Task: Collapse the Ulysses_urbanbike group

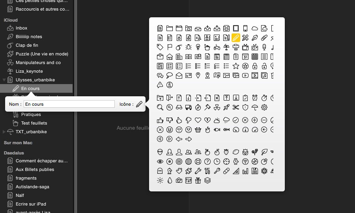Action: click(x=4, y=80)
